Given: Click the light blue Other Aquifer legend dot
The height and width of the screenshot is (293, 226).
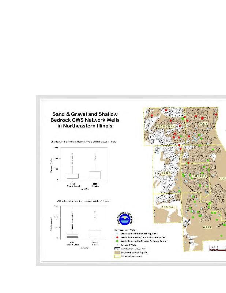Looking at the screenshot, I should [x=117, y=234].
